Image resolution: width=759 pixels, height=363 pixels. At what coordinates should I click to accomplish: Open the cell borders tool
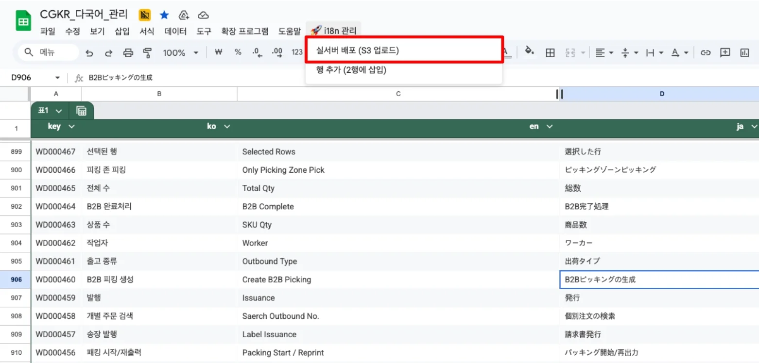(550, 53)
